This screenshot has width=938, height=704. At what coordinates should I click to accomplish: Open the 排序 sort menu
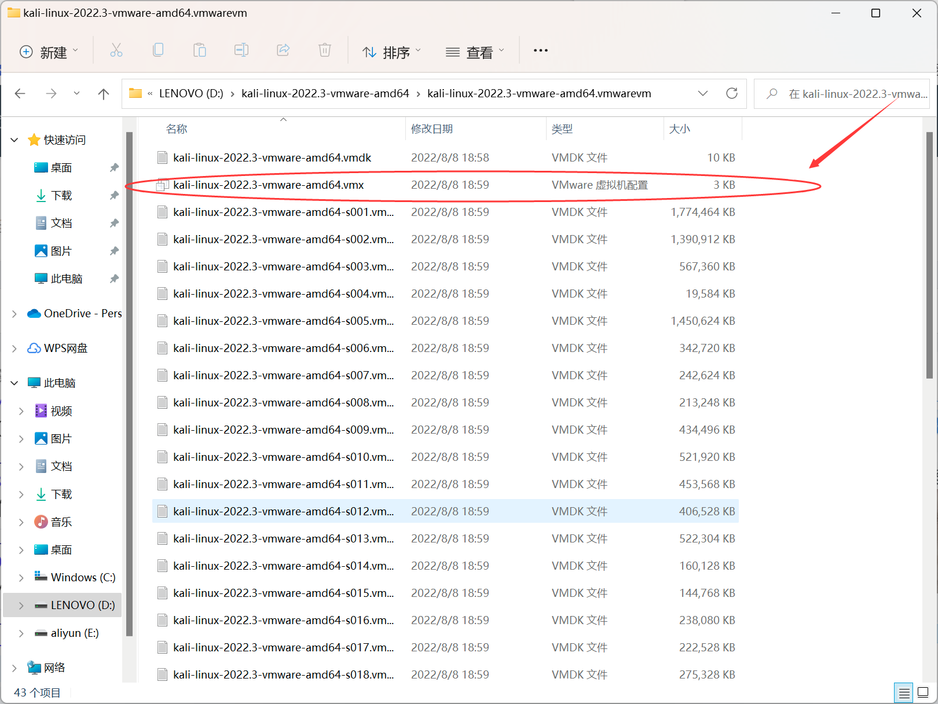(391, 52)
